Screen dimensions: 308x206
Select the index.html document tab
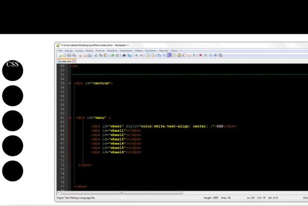click(66, 61)
